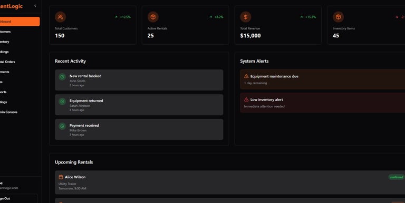405x203 pixels.
Task: Open the Low inventory alert
Action: tap(322, 103)
